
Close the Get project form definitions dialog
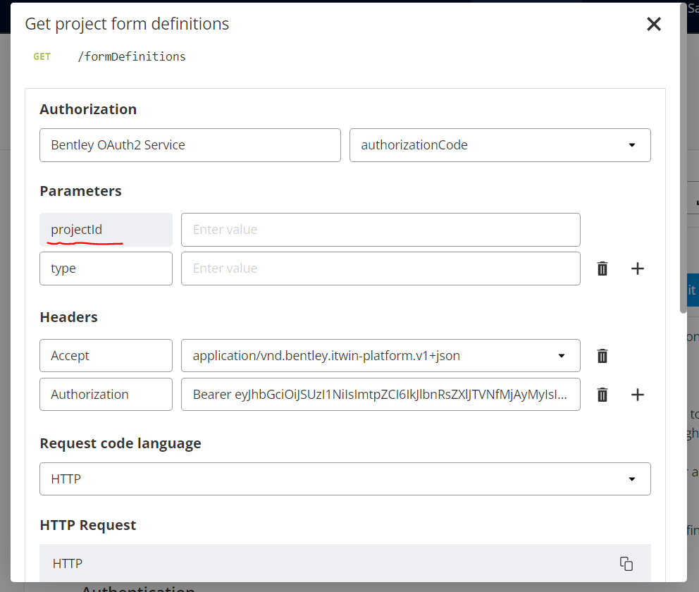pos(654,23)
